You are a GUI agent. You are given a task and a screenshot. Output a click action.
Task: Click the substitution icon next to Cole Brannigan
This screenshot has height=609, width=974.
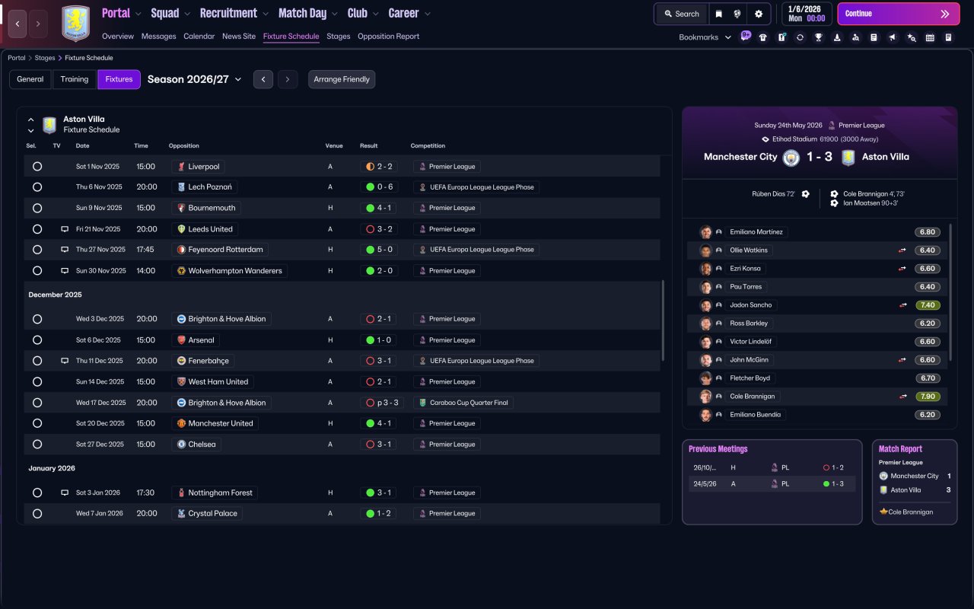tap(903, 397)
